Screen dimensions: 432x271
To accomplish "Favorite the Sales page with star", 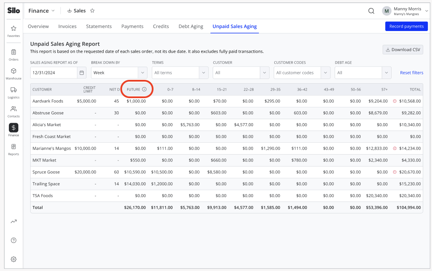I will tap(92, 11).
